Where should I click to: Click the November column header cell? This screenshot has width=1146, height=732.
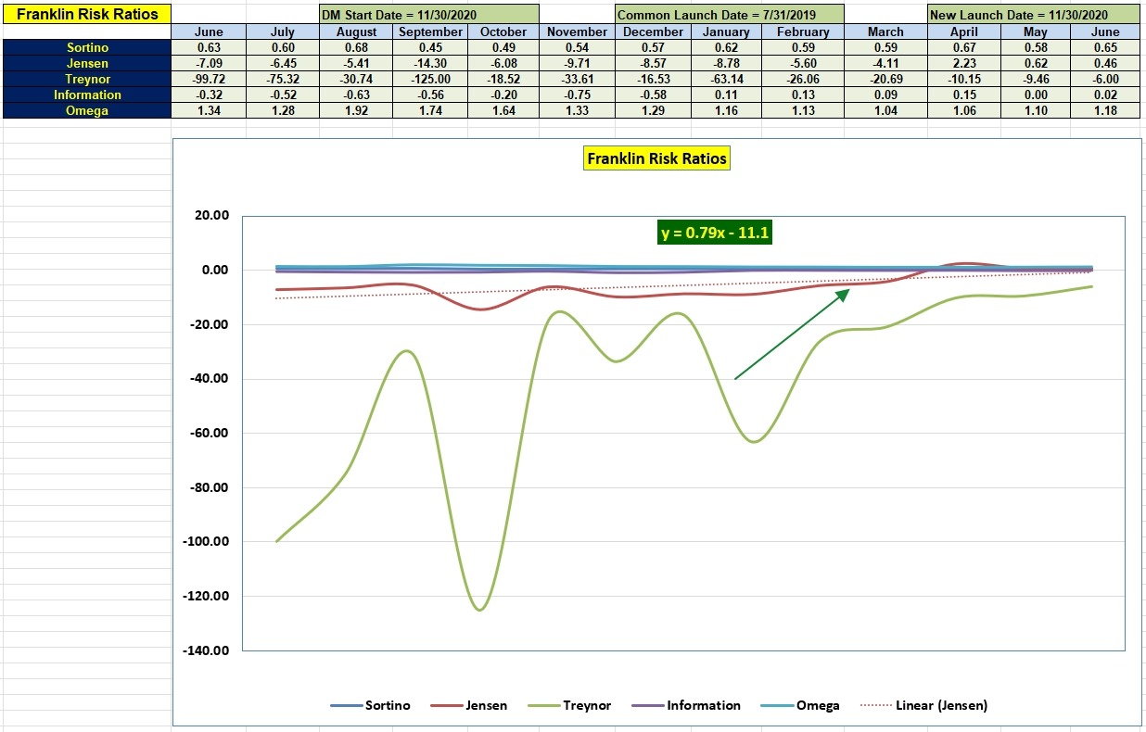tap(577, 32)
